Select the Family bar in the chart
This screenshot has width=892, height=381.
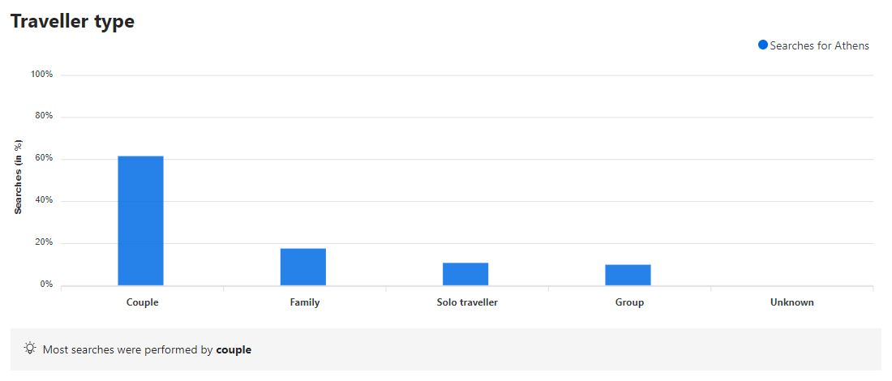tap(303, 267)
